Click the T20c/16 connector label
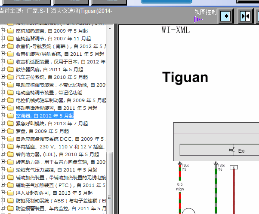Image resolution: width=259 pixels, height=214 pixels. 221,167
